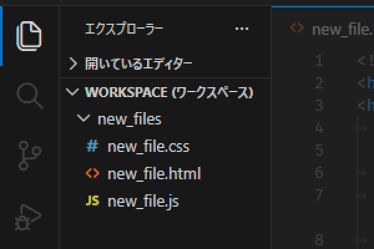Open new_file.js from the file tree

pos(143,201)
